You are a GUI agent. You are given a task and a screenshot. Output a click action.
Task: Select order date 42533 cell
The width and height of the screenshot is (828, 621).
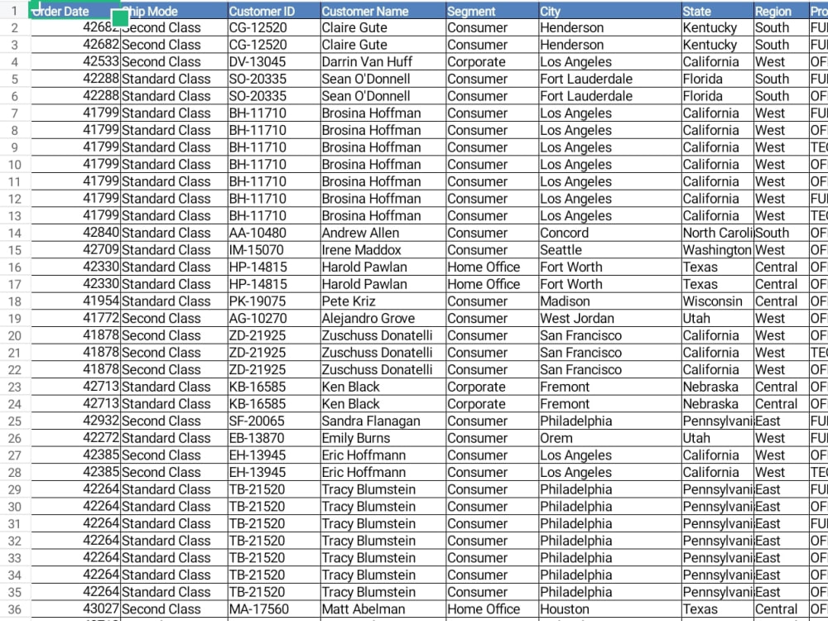tap(75, 62)
